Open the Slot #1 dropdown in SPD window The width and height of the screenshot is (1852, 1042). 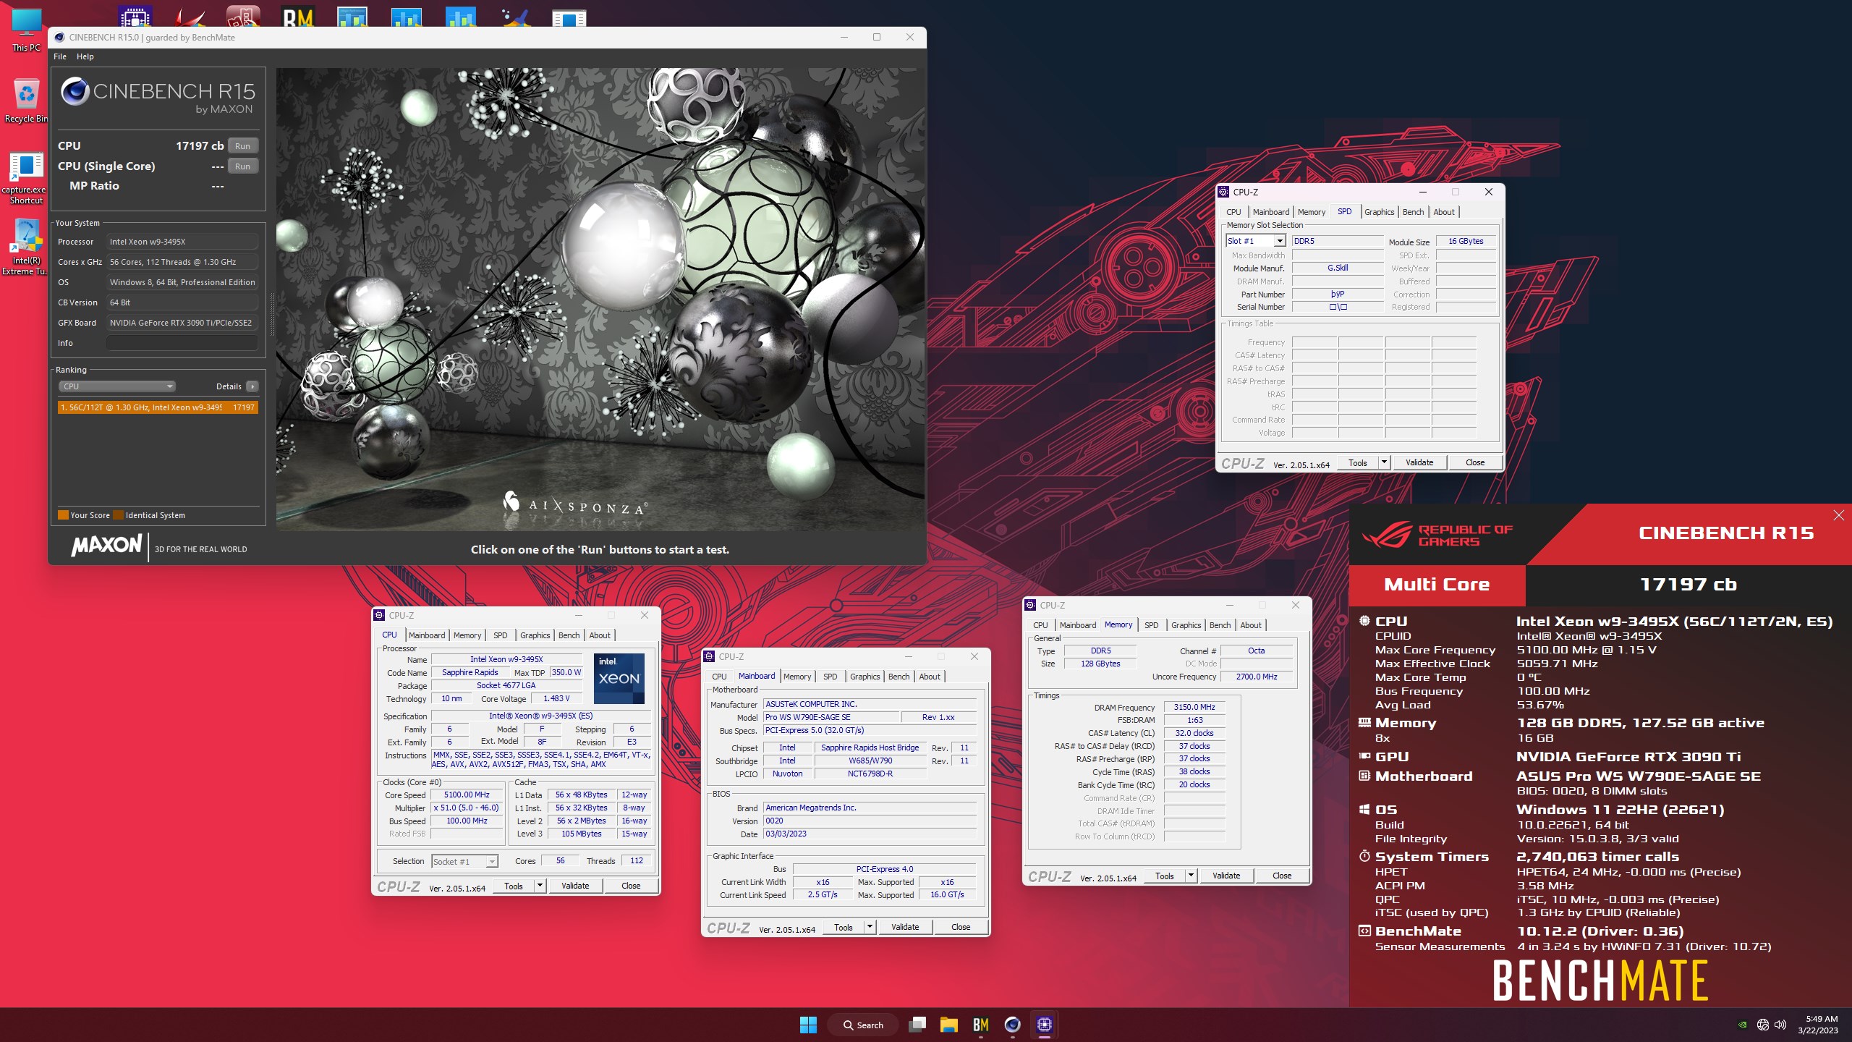click(x=1279, y=241)
